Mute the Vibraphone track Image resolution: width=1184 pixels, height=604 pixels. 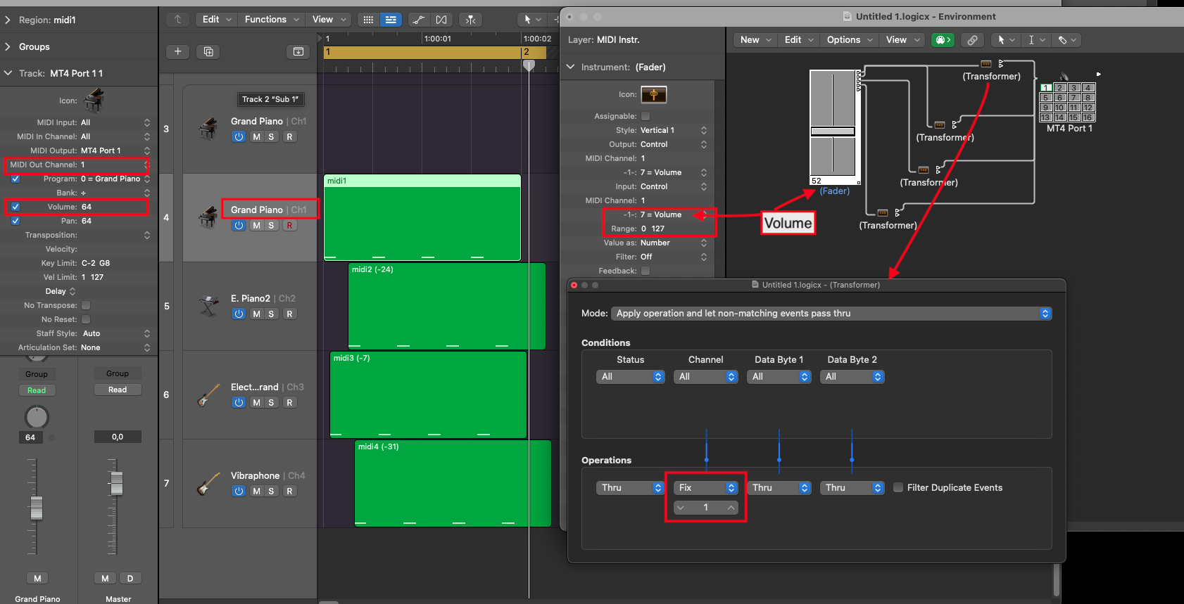(256, 491)
